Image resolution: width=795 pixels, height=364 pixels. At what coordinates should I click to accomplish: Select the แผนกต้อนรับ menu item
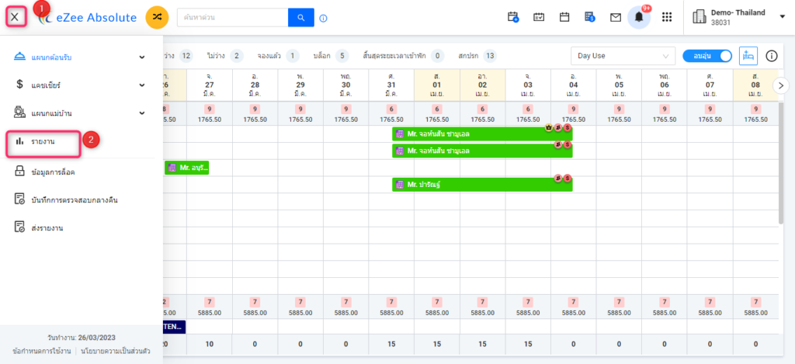tap(51, 57)
